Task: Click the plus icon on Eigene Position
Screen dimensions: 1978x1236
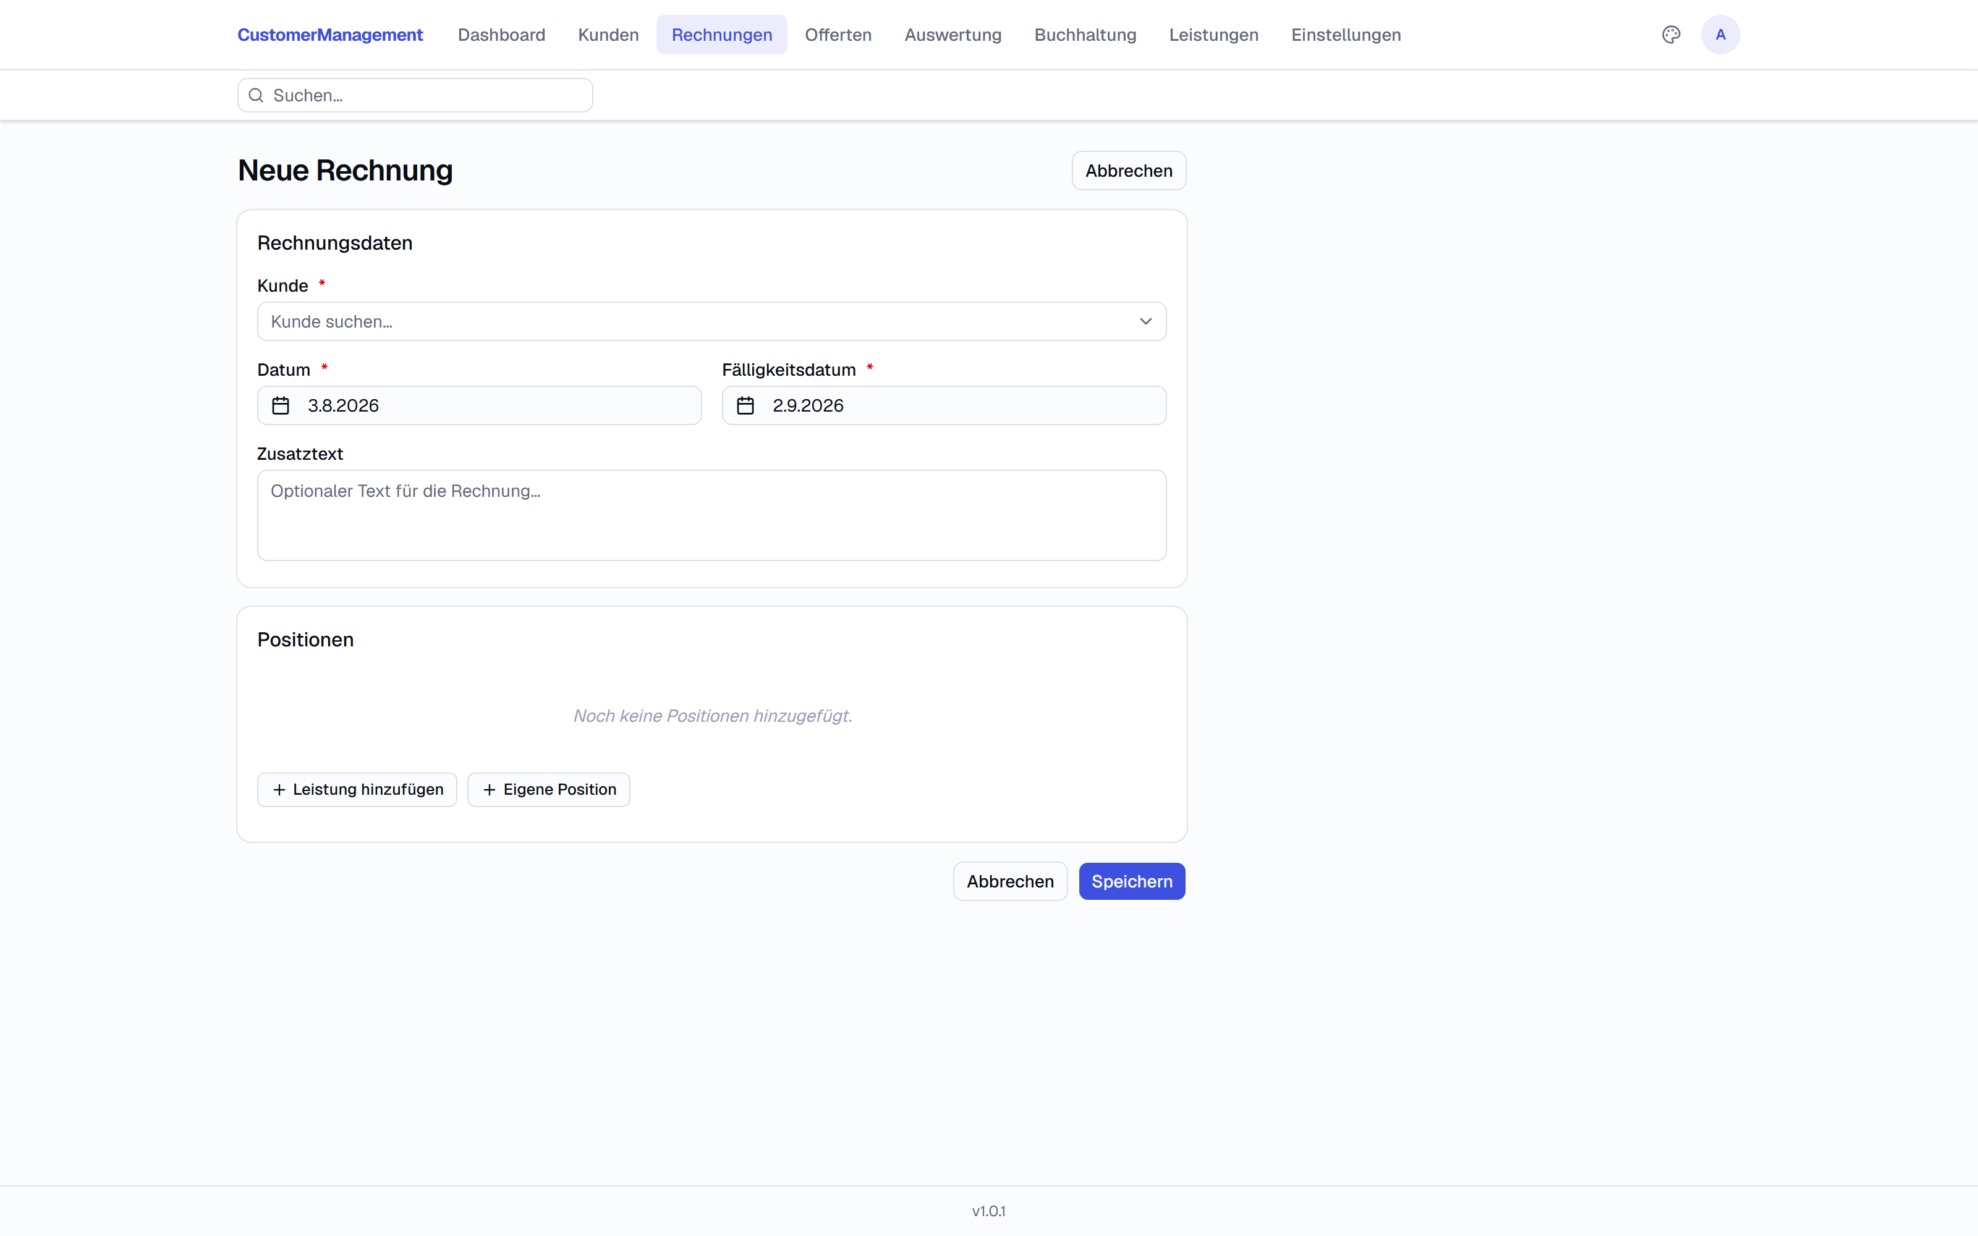Action: pos(489,790)
